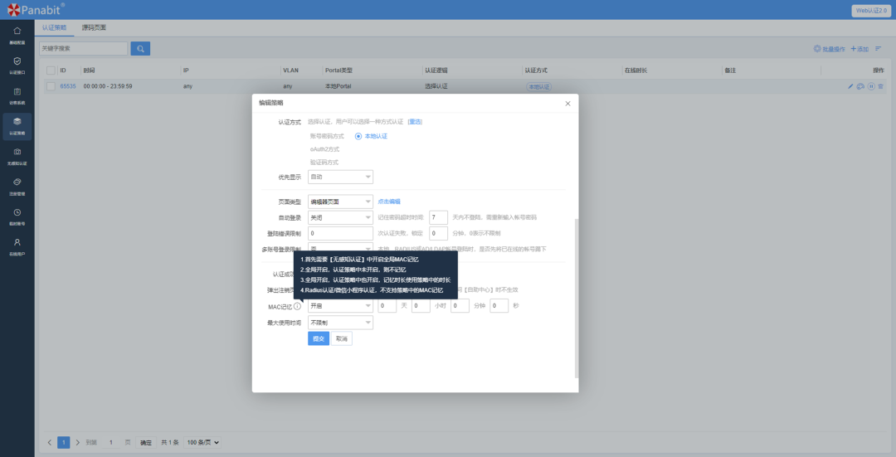Click the trash delete icon in row 65535
The width and height of the screenshot is (896, 457).
880,86
